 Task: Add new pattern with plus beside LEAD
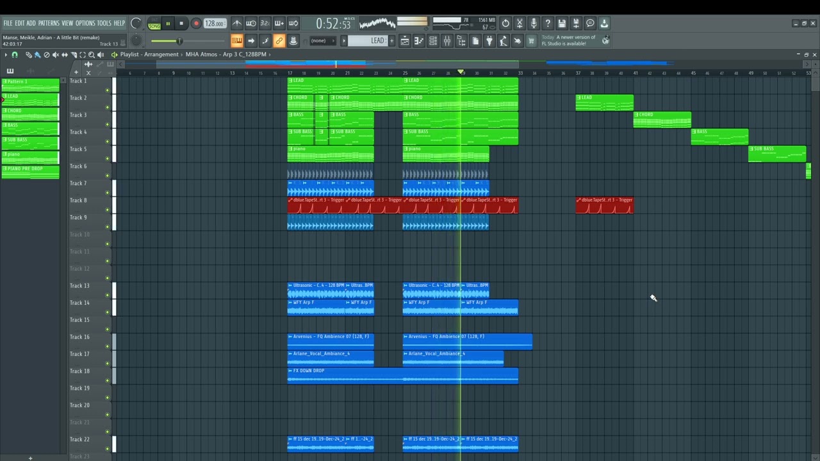pos(393,41)
